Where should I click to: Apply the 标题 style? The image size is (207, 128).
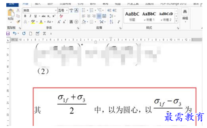click(132, 16)
